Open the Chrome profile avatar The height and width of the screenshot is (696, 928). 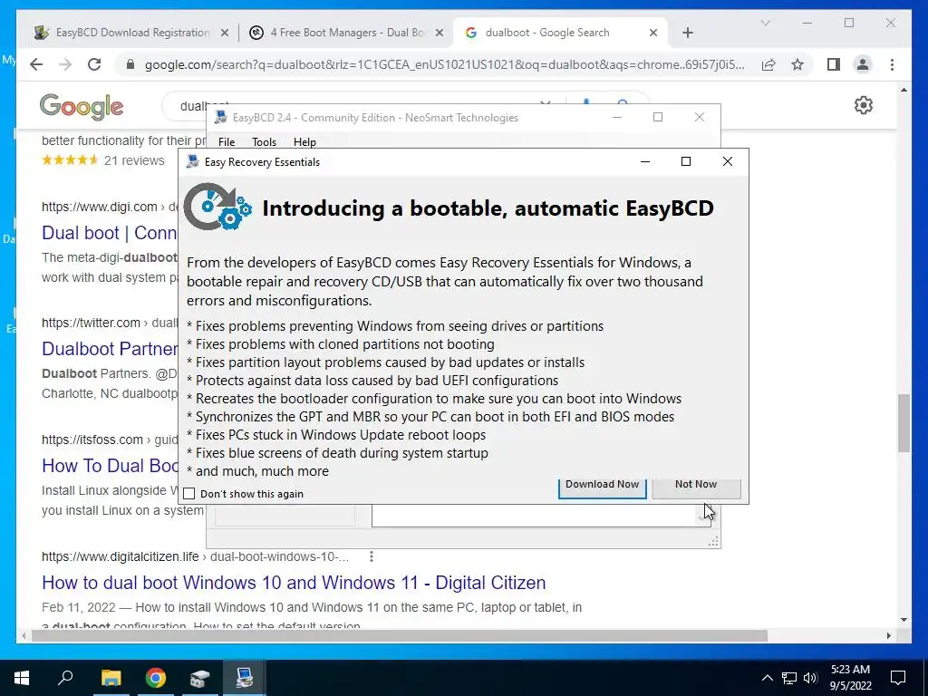coord(863,64)
